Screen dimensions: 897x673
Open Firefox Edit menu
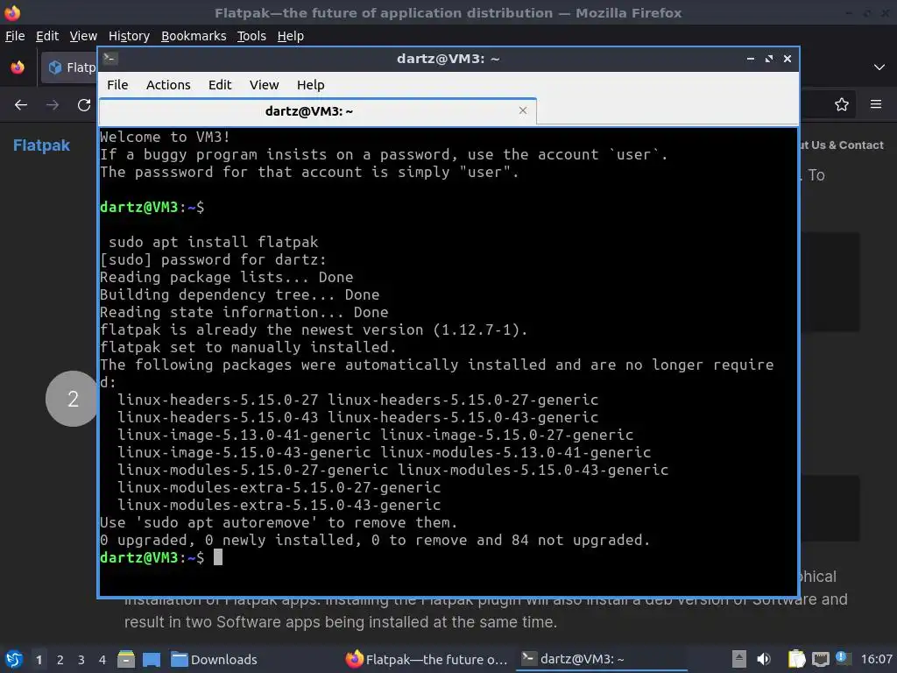(x=47, y=36)
